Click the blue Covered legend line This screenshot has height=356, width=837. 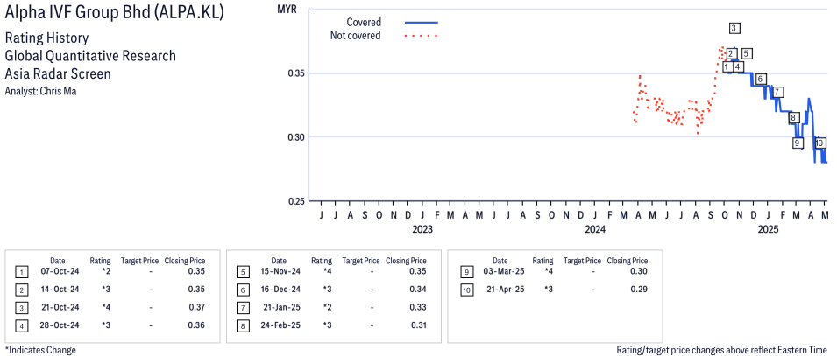pyautogui.click(x=422, y=22)
